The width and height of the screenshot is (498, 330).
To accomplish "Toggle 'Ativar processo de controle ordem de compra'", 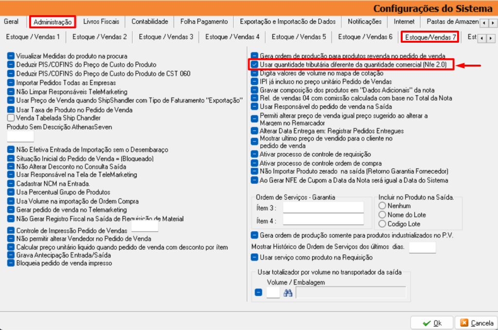I will point(254,163).
